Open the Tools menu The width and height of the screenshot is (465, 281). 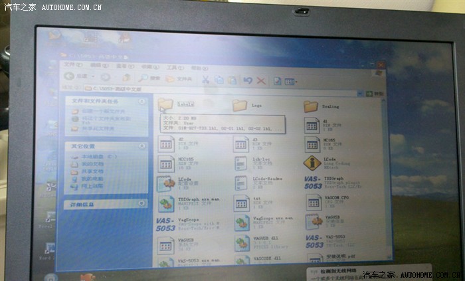pos(172,67)
